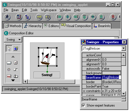Viewport: 129px width, 111px height.
Task: Open the Workspace menu
Action: point(49,10)
